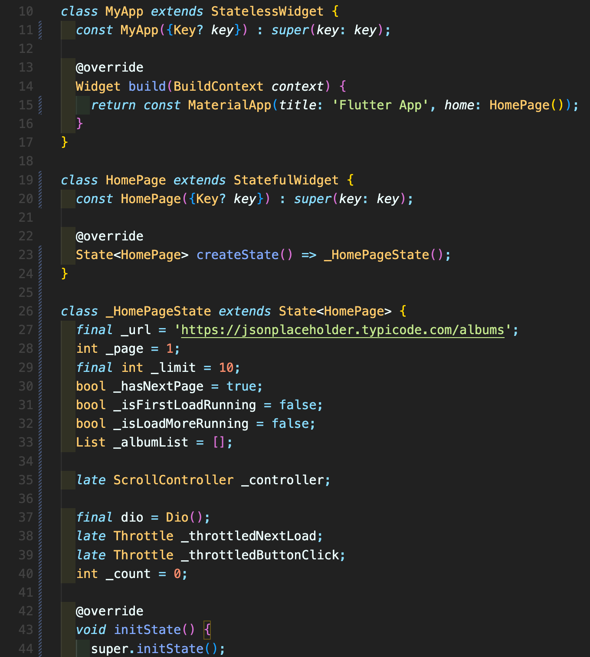Click the _isFirstLoadRunning variable

184,405
